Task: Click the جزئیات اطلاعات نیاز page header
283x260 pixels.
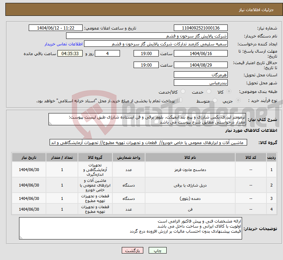Action: pyautogui.click(x=256, y=10)
